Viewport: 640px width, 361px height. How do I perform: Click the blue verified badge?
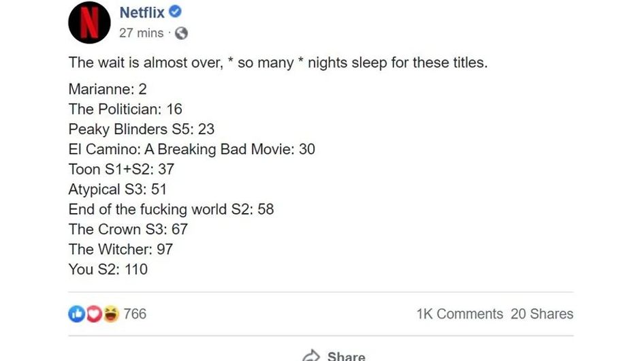[x=176, y=12]
